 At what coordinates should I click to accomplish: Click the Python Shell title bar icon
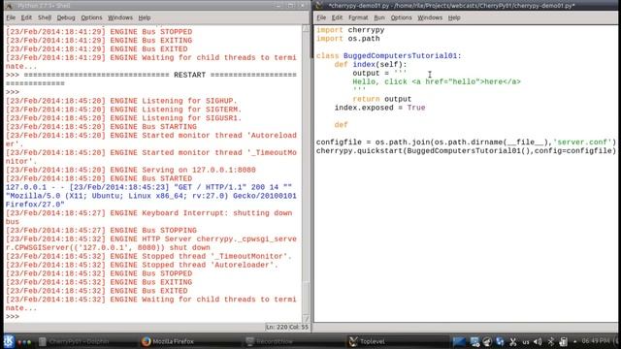tap(9, 6)
